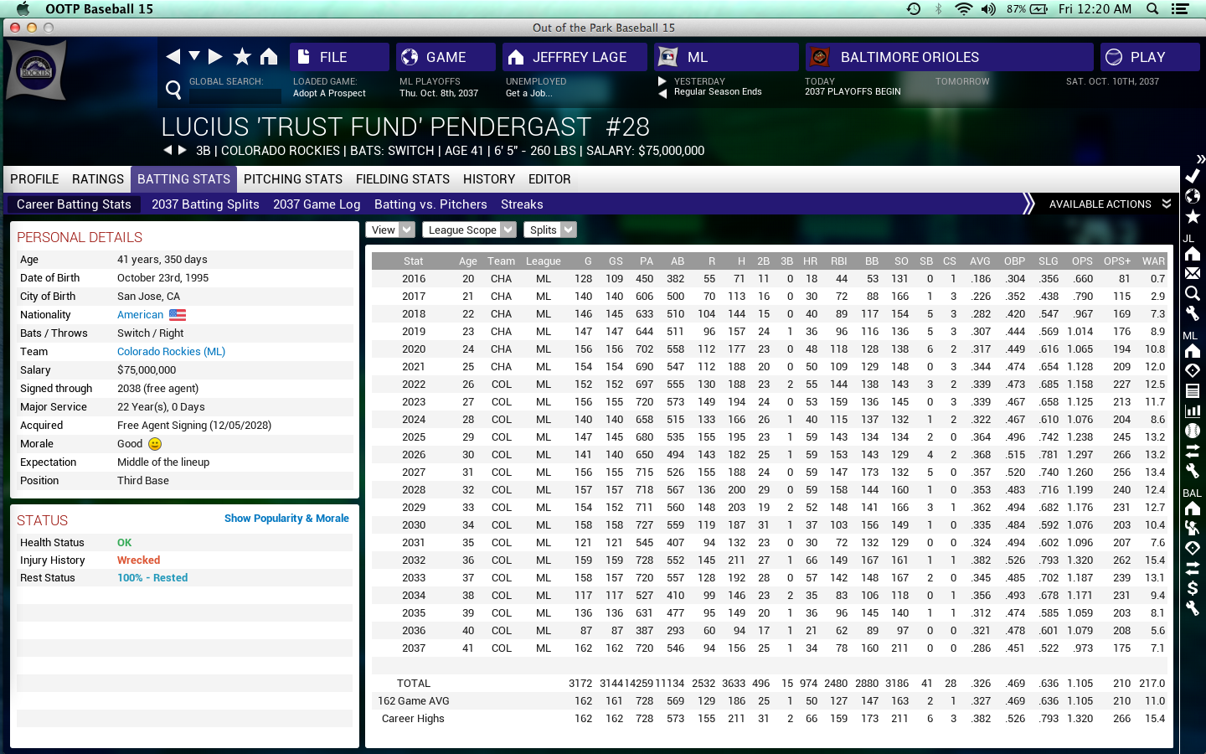
Task: Open the Colorado Rockies (ML) team link
Action: (172, 352)
